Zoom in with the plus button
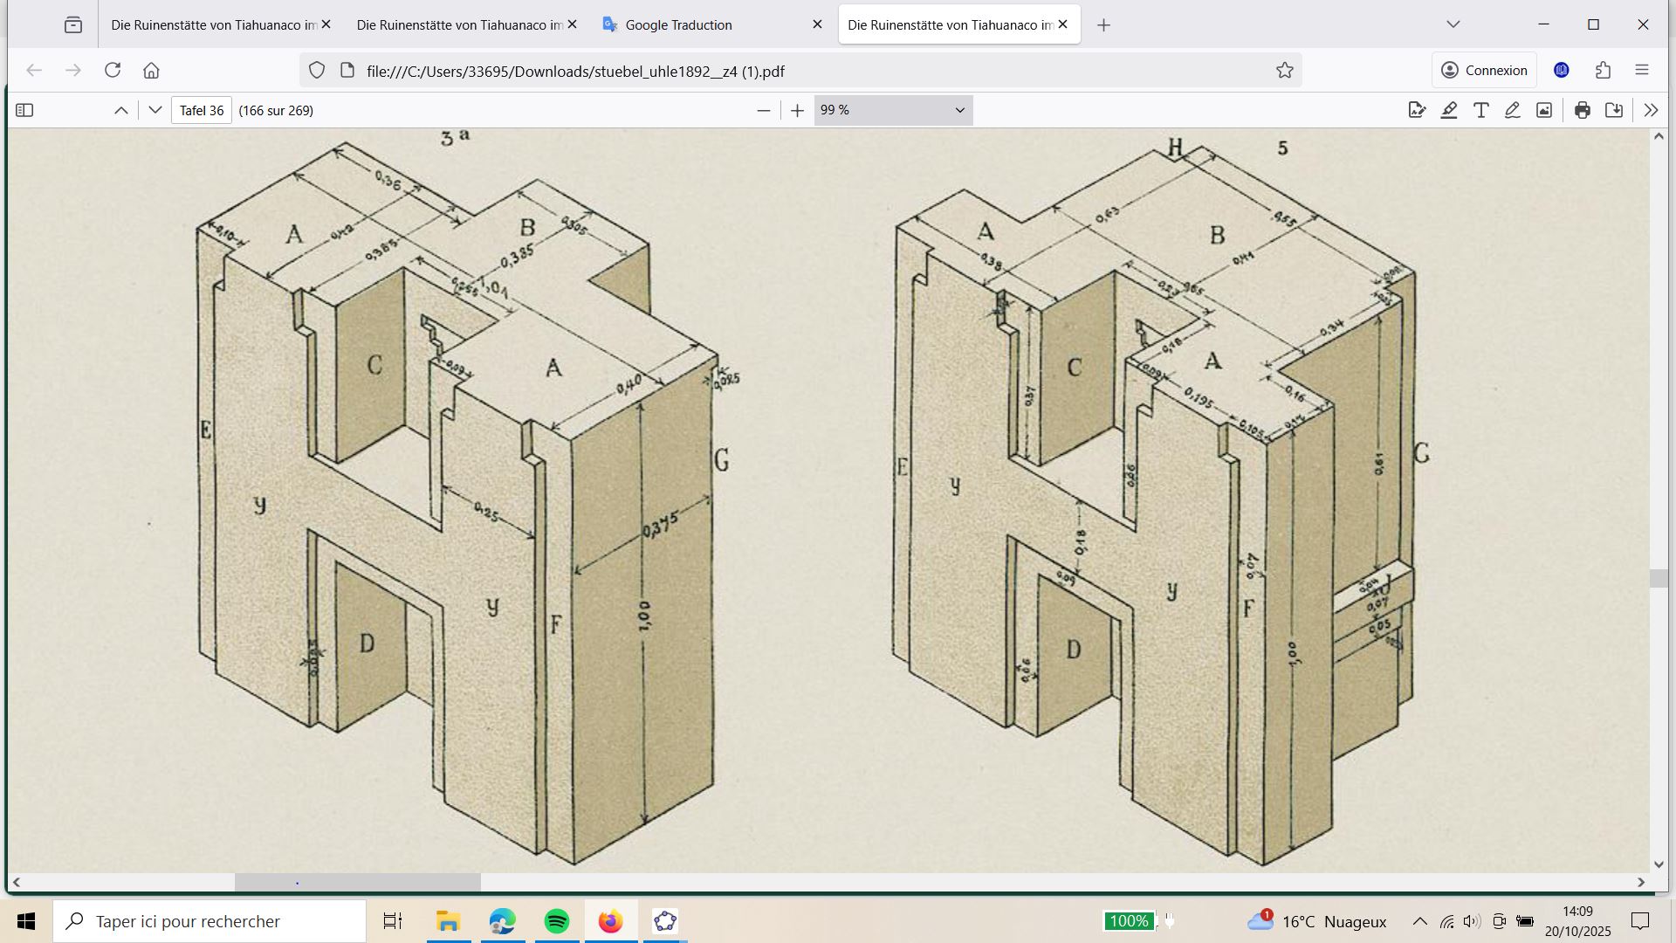 coord(797,110)
